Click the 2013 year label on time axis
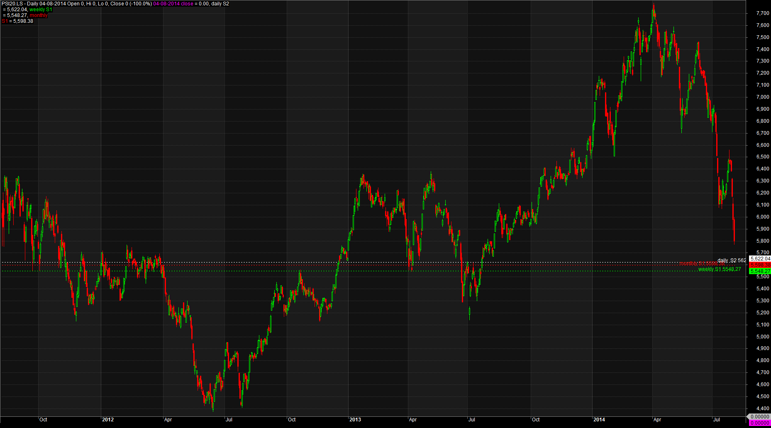This screenshot has width=771, height=428. (x=355, y=420)
